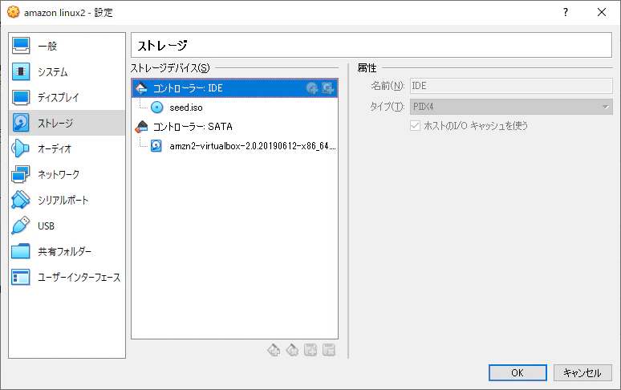
Task: Open the ネットワーク settings category
Action: pyautogui.click(x=67, y=174)
